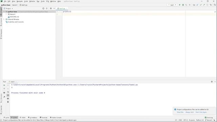Click View Files link in notification

180,112
